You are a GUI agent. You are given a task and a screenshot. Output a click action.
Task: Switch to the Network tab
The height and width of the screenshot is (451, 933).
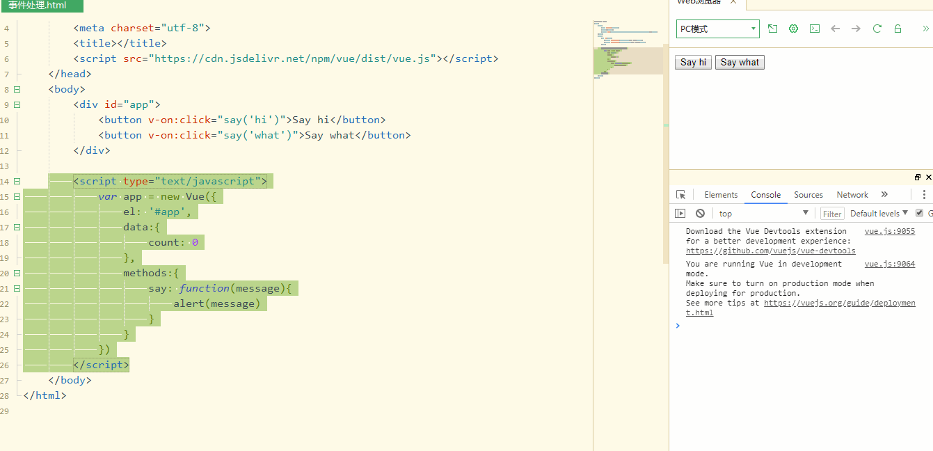pos(852,195)
